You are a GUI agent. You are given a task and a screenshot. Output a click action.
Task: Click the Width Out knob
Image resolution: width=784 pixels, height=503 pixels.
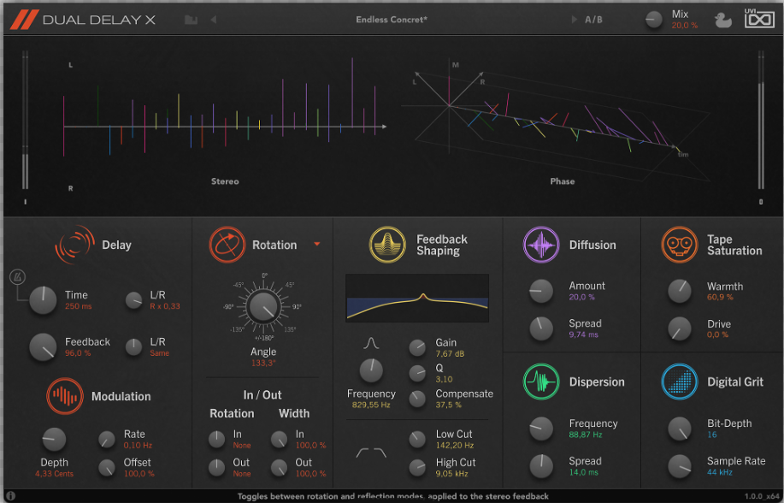click(x=279, y=467)
